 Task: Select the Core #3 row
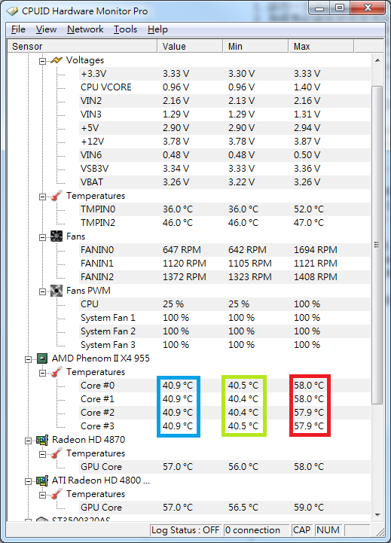tap(225, 426)
